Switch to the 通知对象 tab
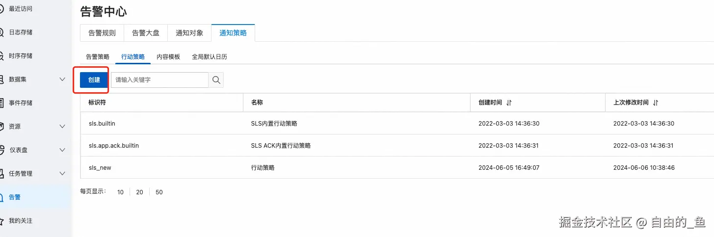This screenshot has width=714, height=237. tap(189, 33)
